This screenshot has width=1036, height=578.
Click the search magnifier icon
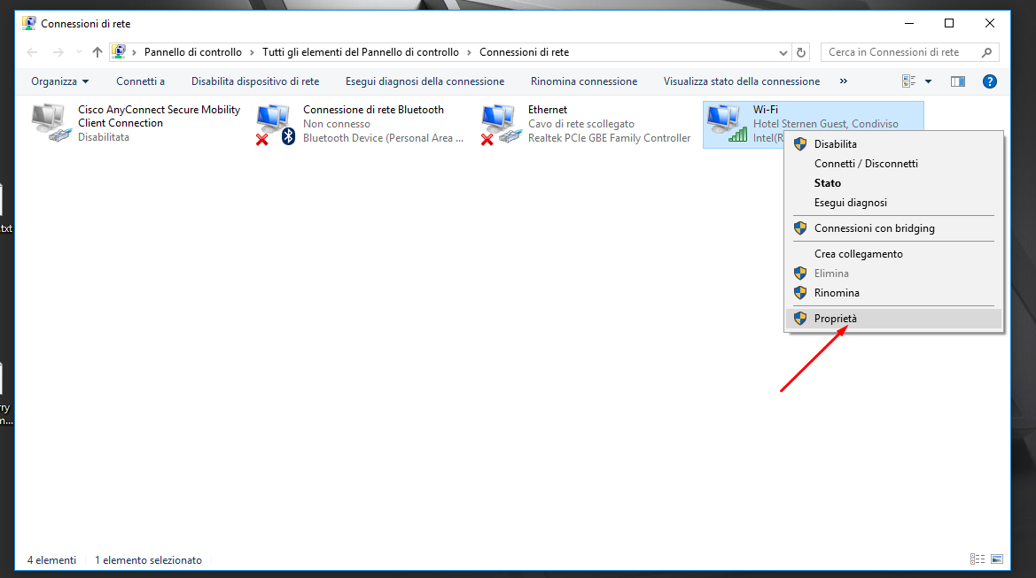987,52
